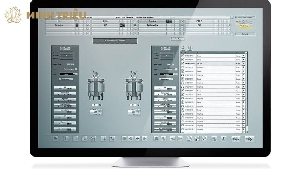Select the right reactor vessel graphic
Viewport: 301px width, 169px height.
[x=133, y=89]
